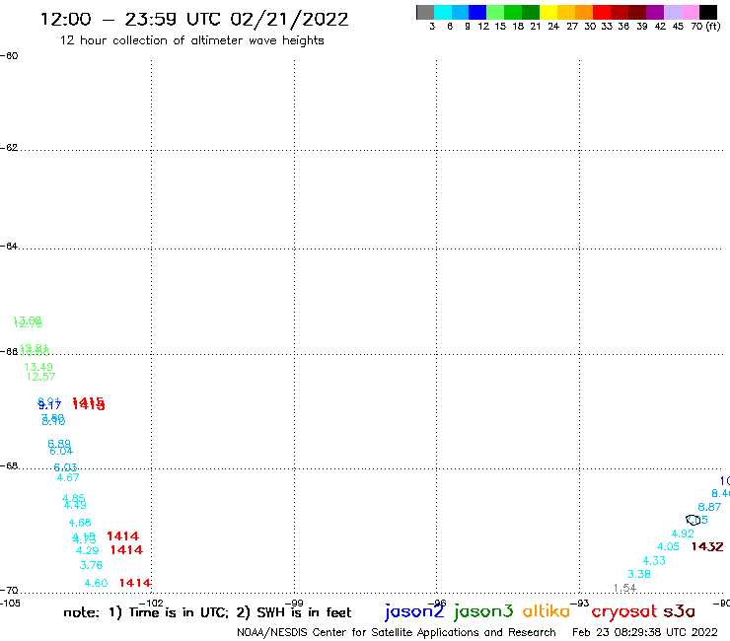The height and width of the screenshot is (641, 730).
Task: Click the light green legend swatch
Action: [495, 12]
